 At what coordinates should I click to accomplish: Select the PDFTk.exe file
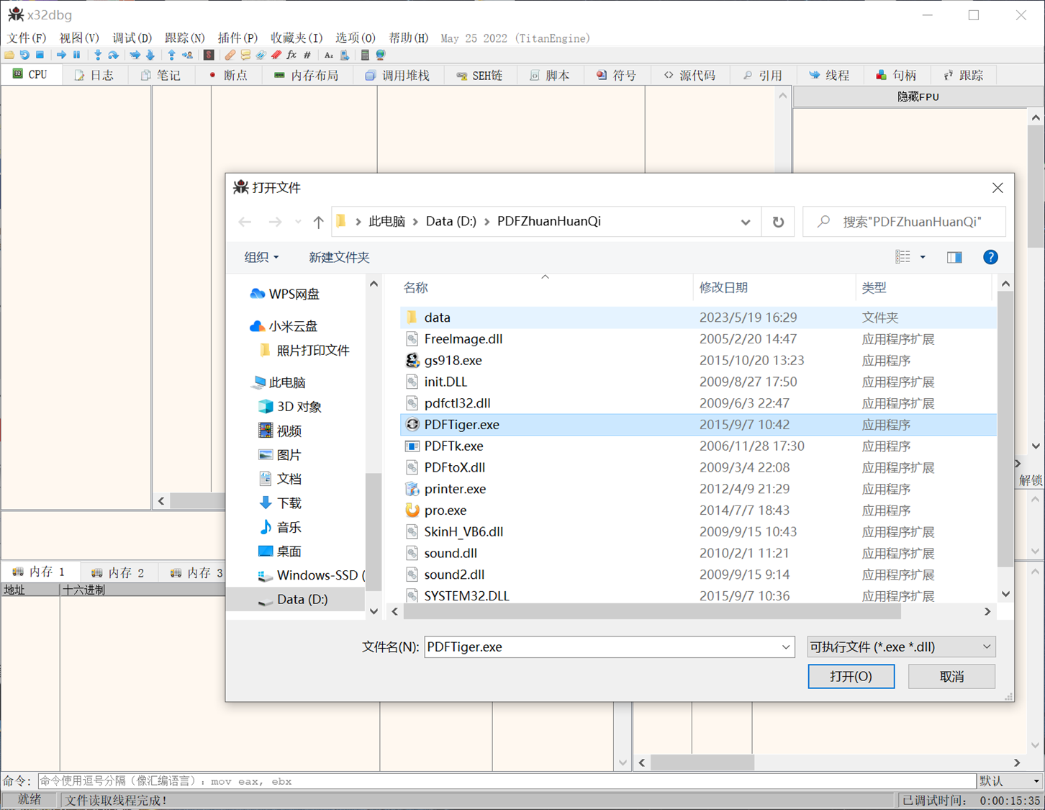point(698,446)
